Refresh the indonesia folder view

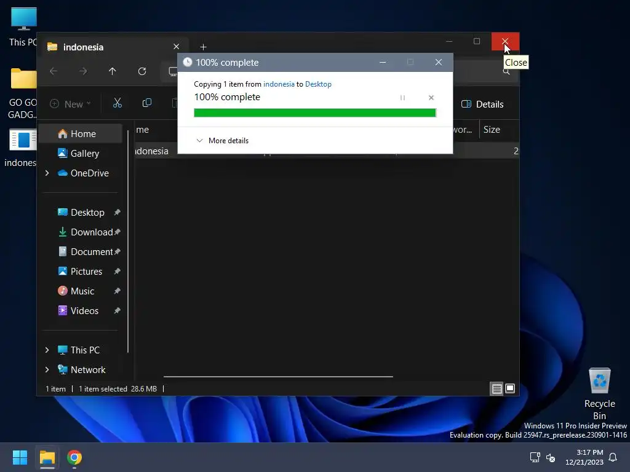(x=142, y=71)
